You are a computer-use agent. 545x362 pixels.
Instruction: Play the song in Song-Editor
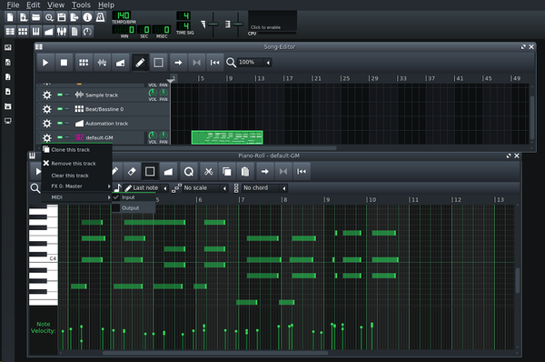[45, 63]
